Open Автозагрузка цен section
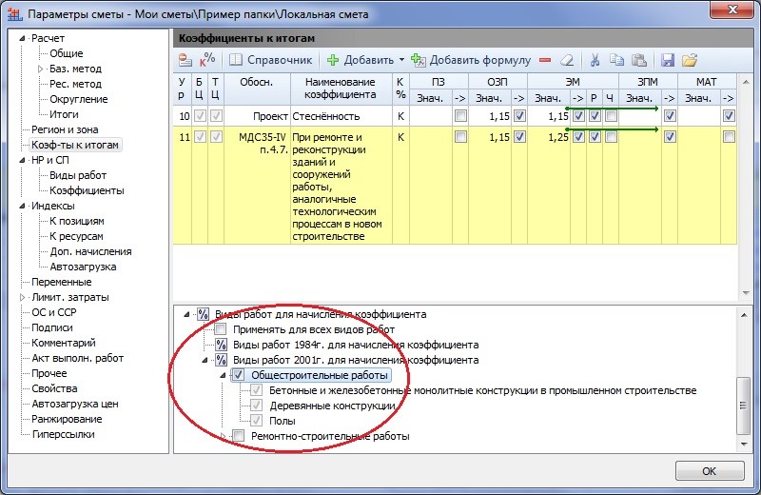This screenshot has height=495, width=761. 75,404
